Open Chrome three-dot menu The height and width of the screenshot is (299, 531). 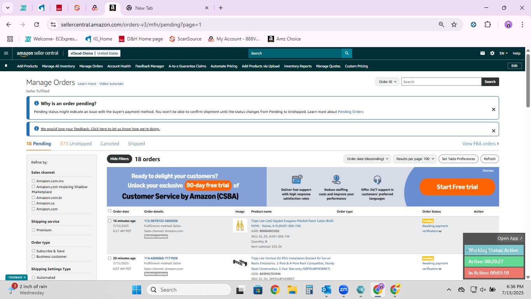coord(522,25)
